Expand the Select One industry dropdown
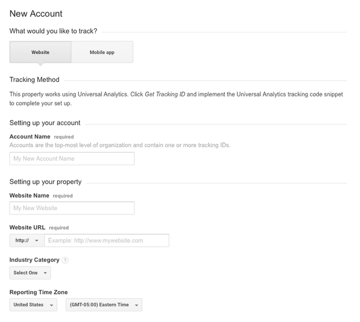The image size is (360, 322). 30,273
